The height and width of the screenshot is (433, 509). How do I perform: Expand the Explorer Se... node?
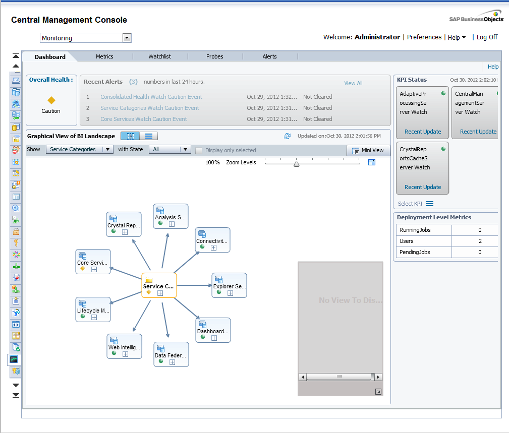(x=230, y=293)
